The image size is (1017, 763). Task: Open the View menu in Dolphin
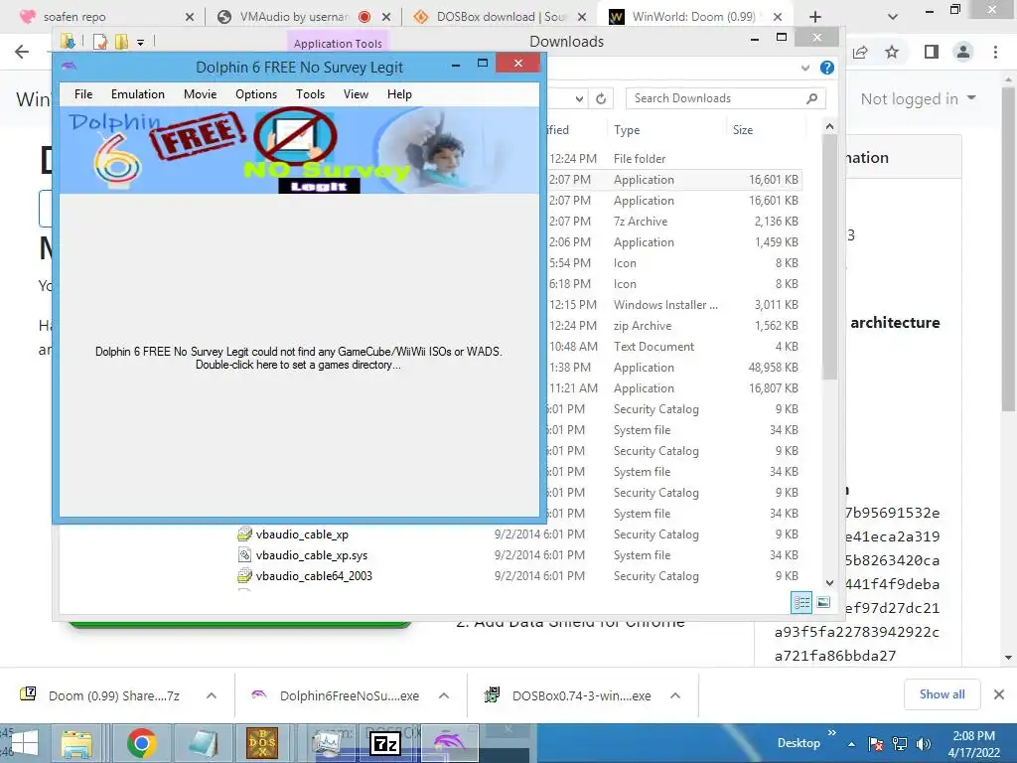click(x=356, y=94)
